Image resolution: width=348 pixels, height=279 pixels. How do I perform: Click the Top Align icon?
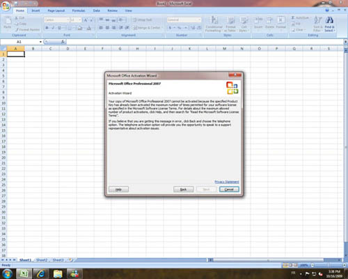pyautogui.click(x=101, y=20)
